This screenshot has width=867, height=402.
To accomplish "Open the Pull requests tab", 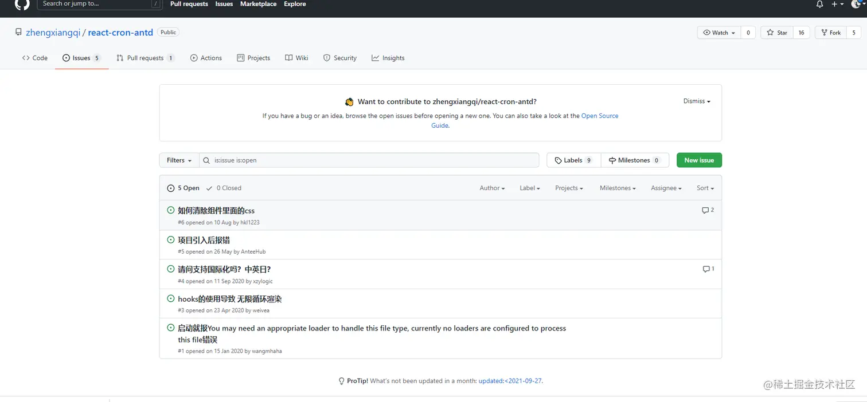I will point(145,58).
